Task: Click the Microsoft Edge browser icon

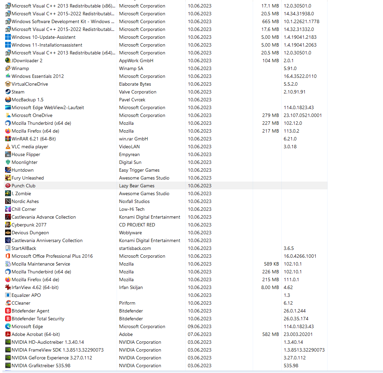Action: click(8, 326)
